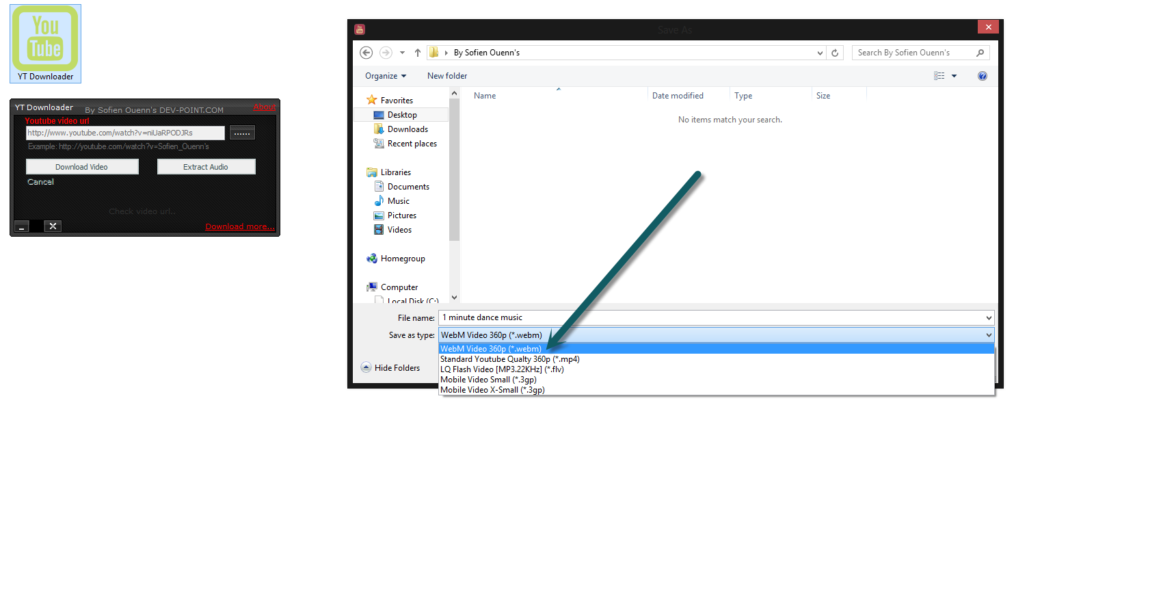Click the navigation pane scrollbar thumb

tap(454, 170)
